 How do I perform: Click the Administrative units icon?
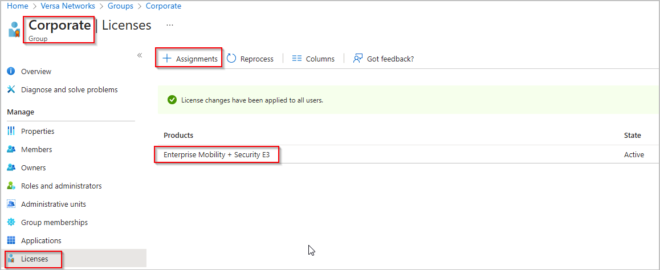point(11,204)
